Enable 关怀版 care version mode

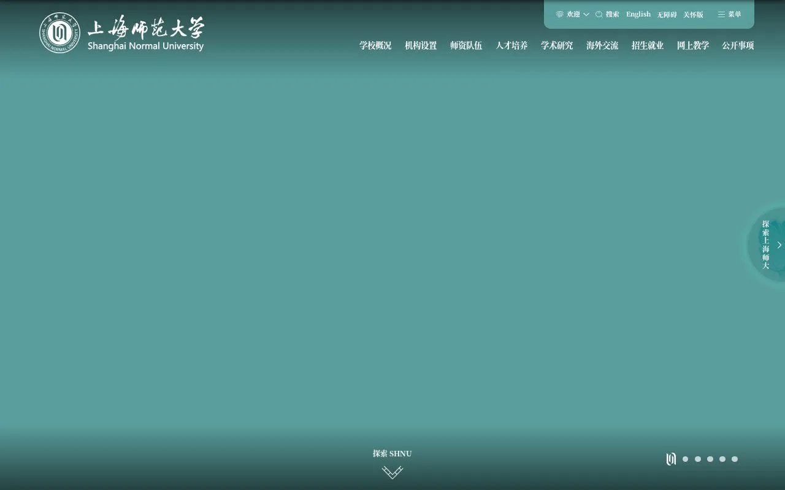[x=694, y=15]
